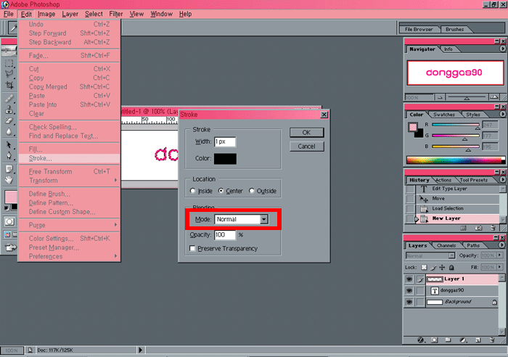Select the Blur tool
This screenshot has width=508, height=357.
coord(9,131)
